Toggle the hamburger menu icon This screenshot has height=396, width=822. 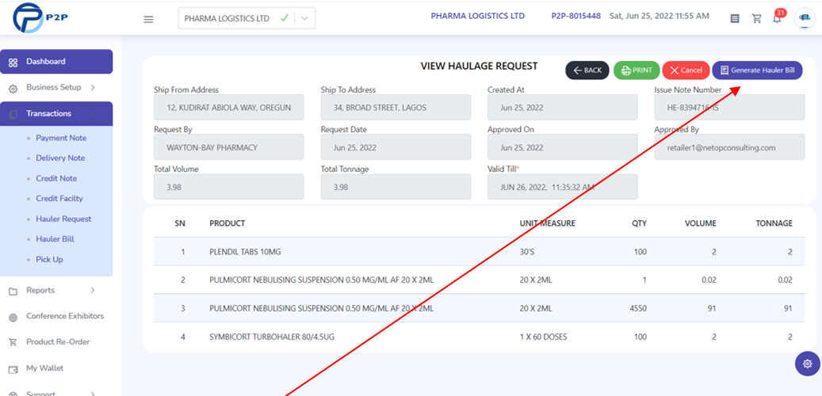(148, 19)
